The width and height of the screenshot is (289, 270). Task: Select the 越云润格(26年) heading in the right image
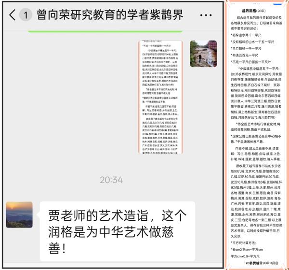coord(254,11)
